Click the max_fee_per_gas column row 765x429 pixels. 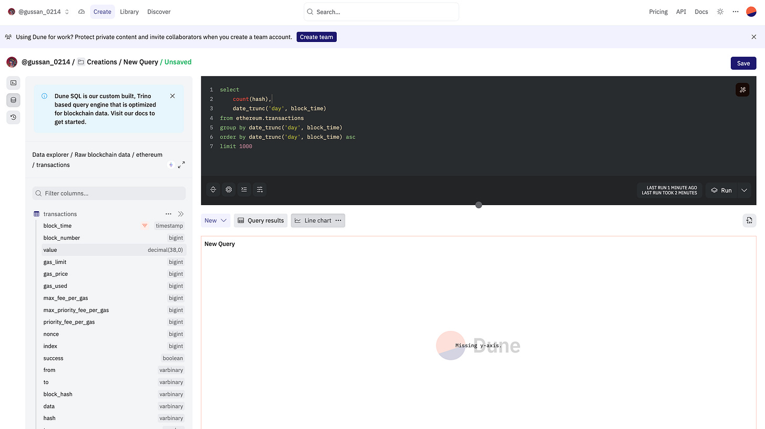click(113, 298)
